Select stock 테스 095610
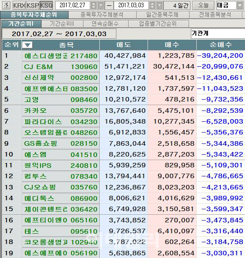Viewport: 245px width, 258px height. 60,231
